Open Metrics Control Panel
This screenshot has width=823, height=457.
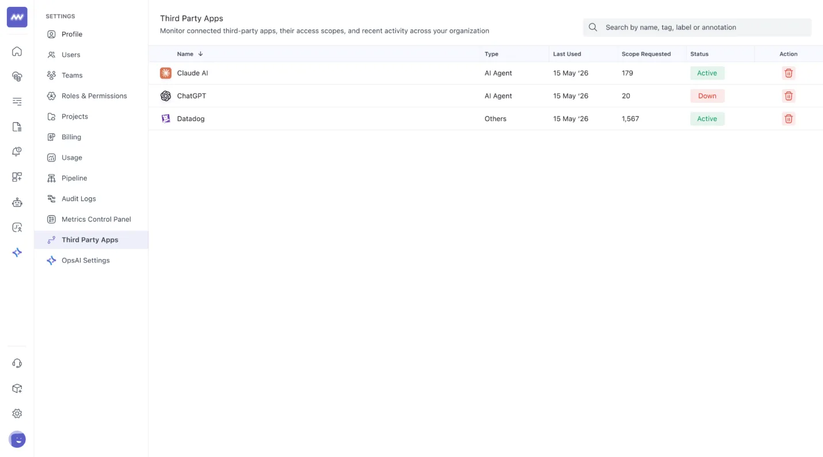click(x=92, y=219)
